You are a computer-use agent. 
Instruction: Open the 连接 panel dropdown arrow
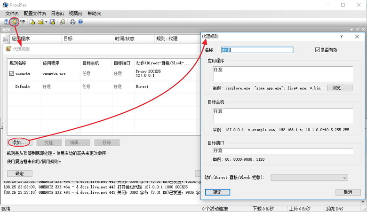pyautogui.click(x=351, y=30)
